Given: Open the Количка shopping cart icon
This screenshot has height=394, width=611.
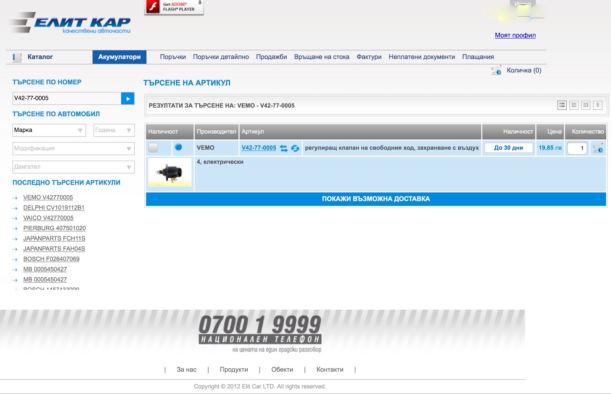Looking at the screenshot, I should pyautogui.click(x=496, y=71).
